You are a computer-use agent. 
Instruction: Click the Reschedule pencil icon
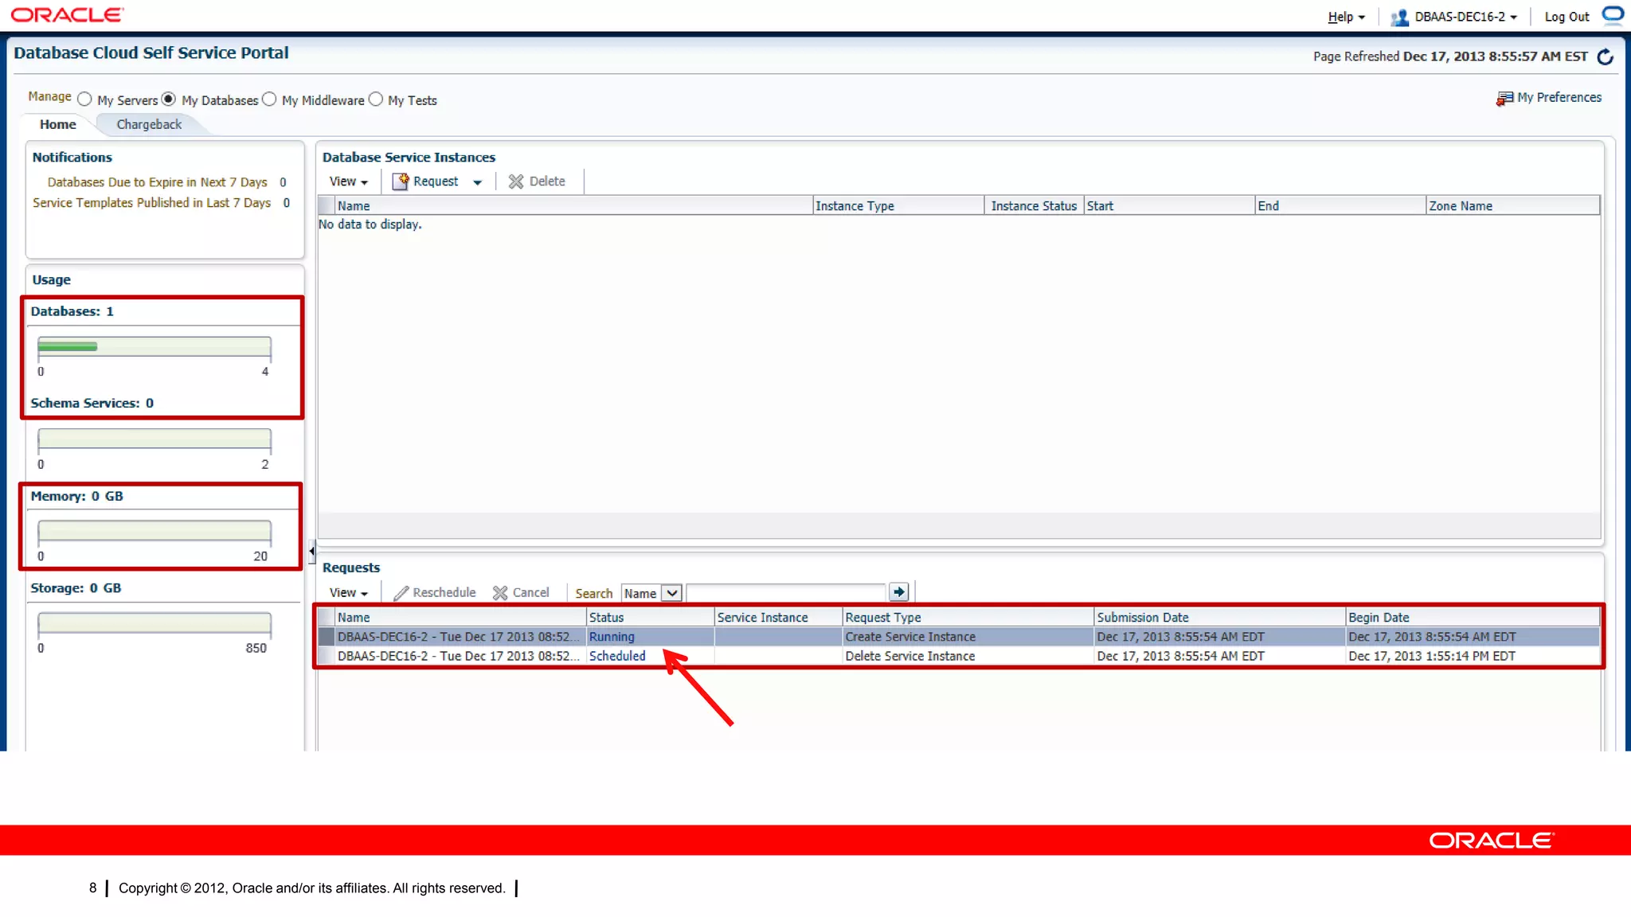(401, 593)
